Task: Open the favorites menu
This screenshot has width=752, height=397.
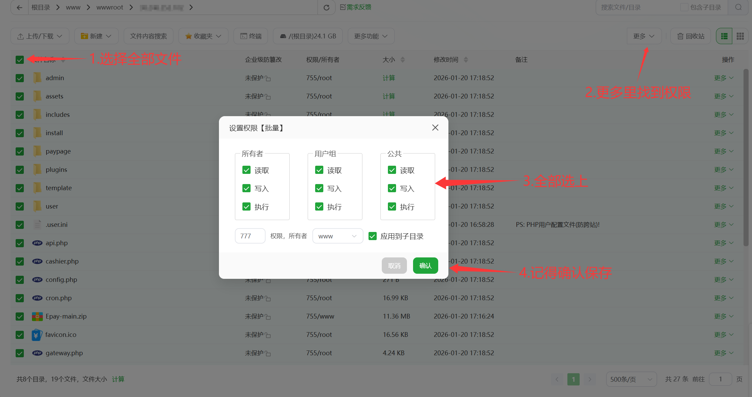Action: click(x=203, y=36)
